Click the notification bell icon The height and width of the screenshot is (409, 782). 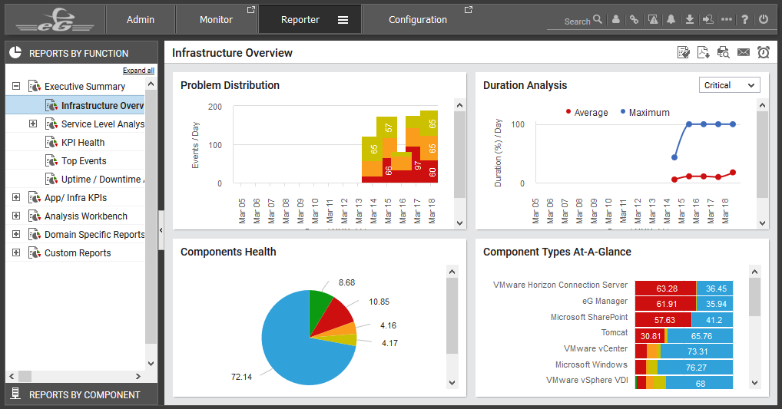(671, 19)
